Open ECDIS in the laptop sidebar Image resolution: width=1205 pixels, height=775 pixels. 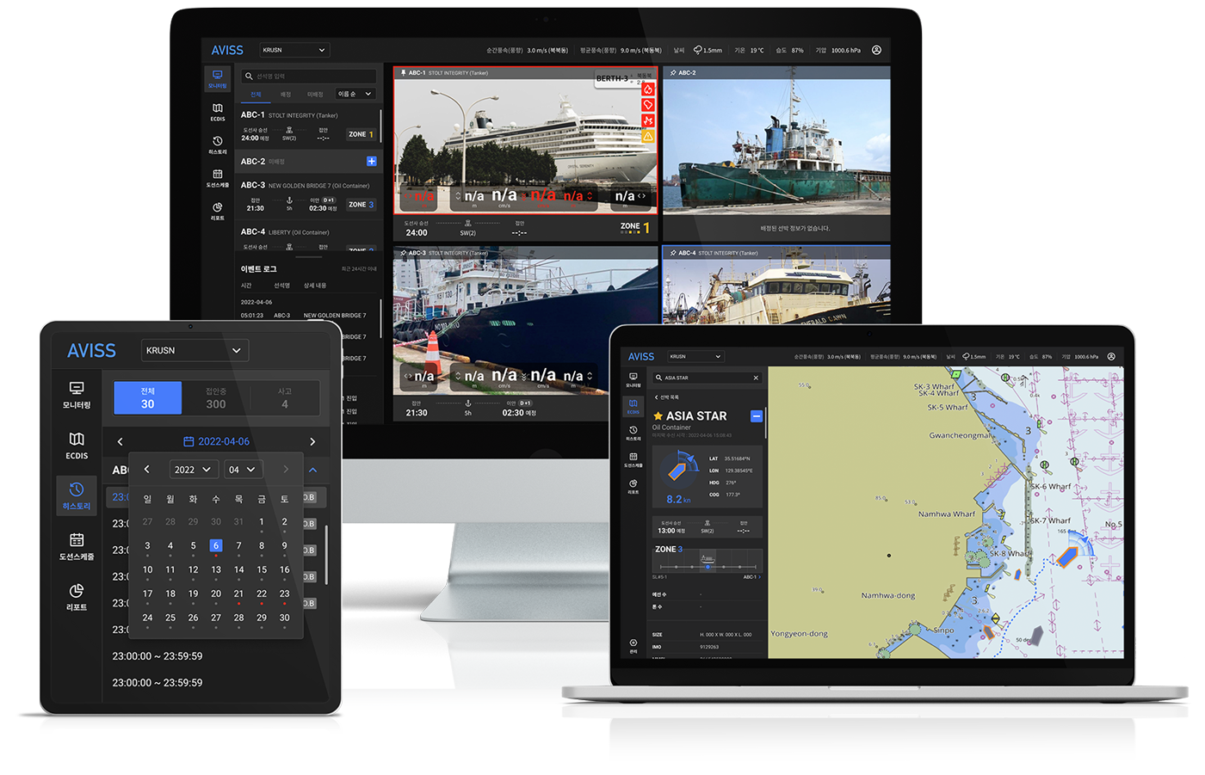[633, 406]
